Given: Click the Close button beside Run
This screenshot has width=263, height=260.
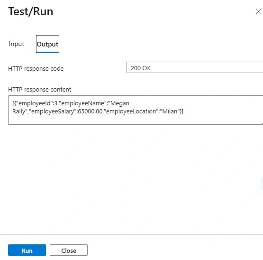Looking at the screenshot, I should (x=69, y=250).
